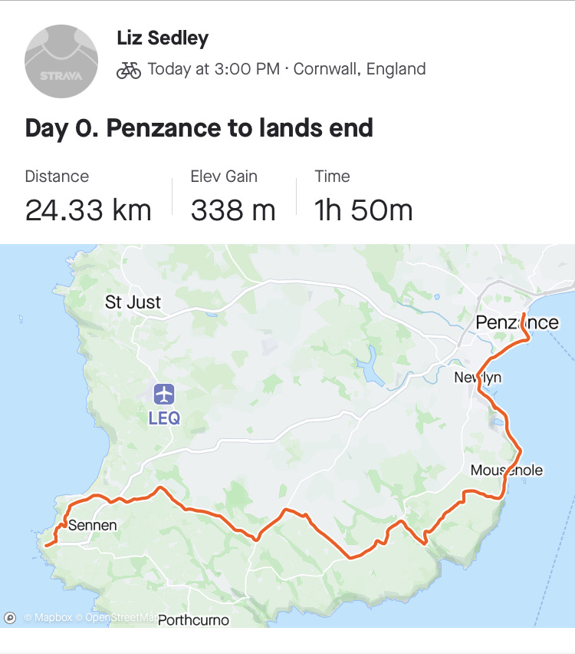Viewport: 575px width, 654px height.
Task: Click the LEQ airport icon on map
Action: (164, 395)
